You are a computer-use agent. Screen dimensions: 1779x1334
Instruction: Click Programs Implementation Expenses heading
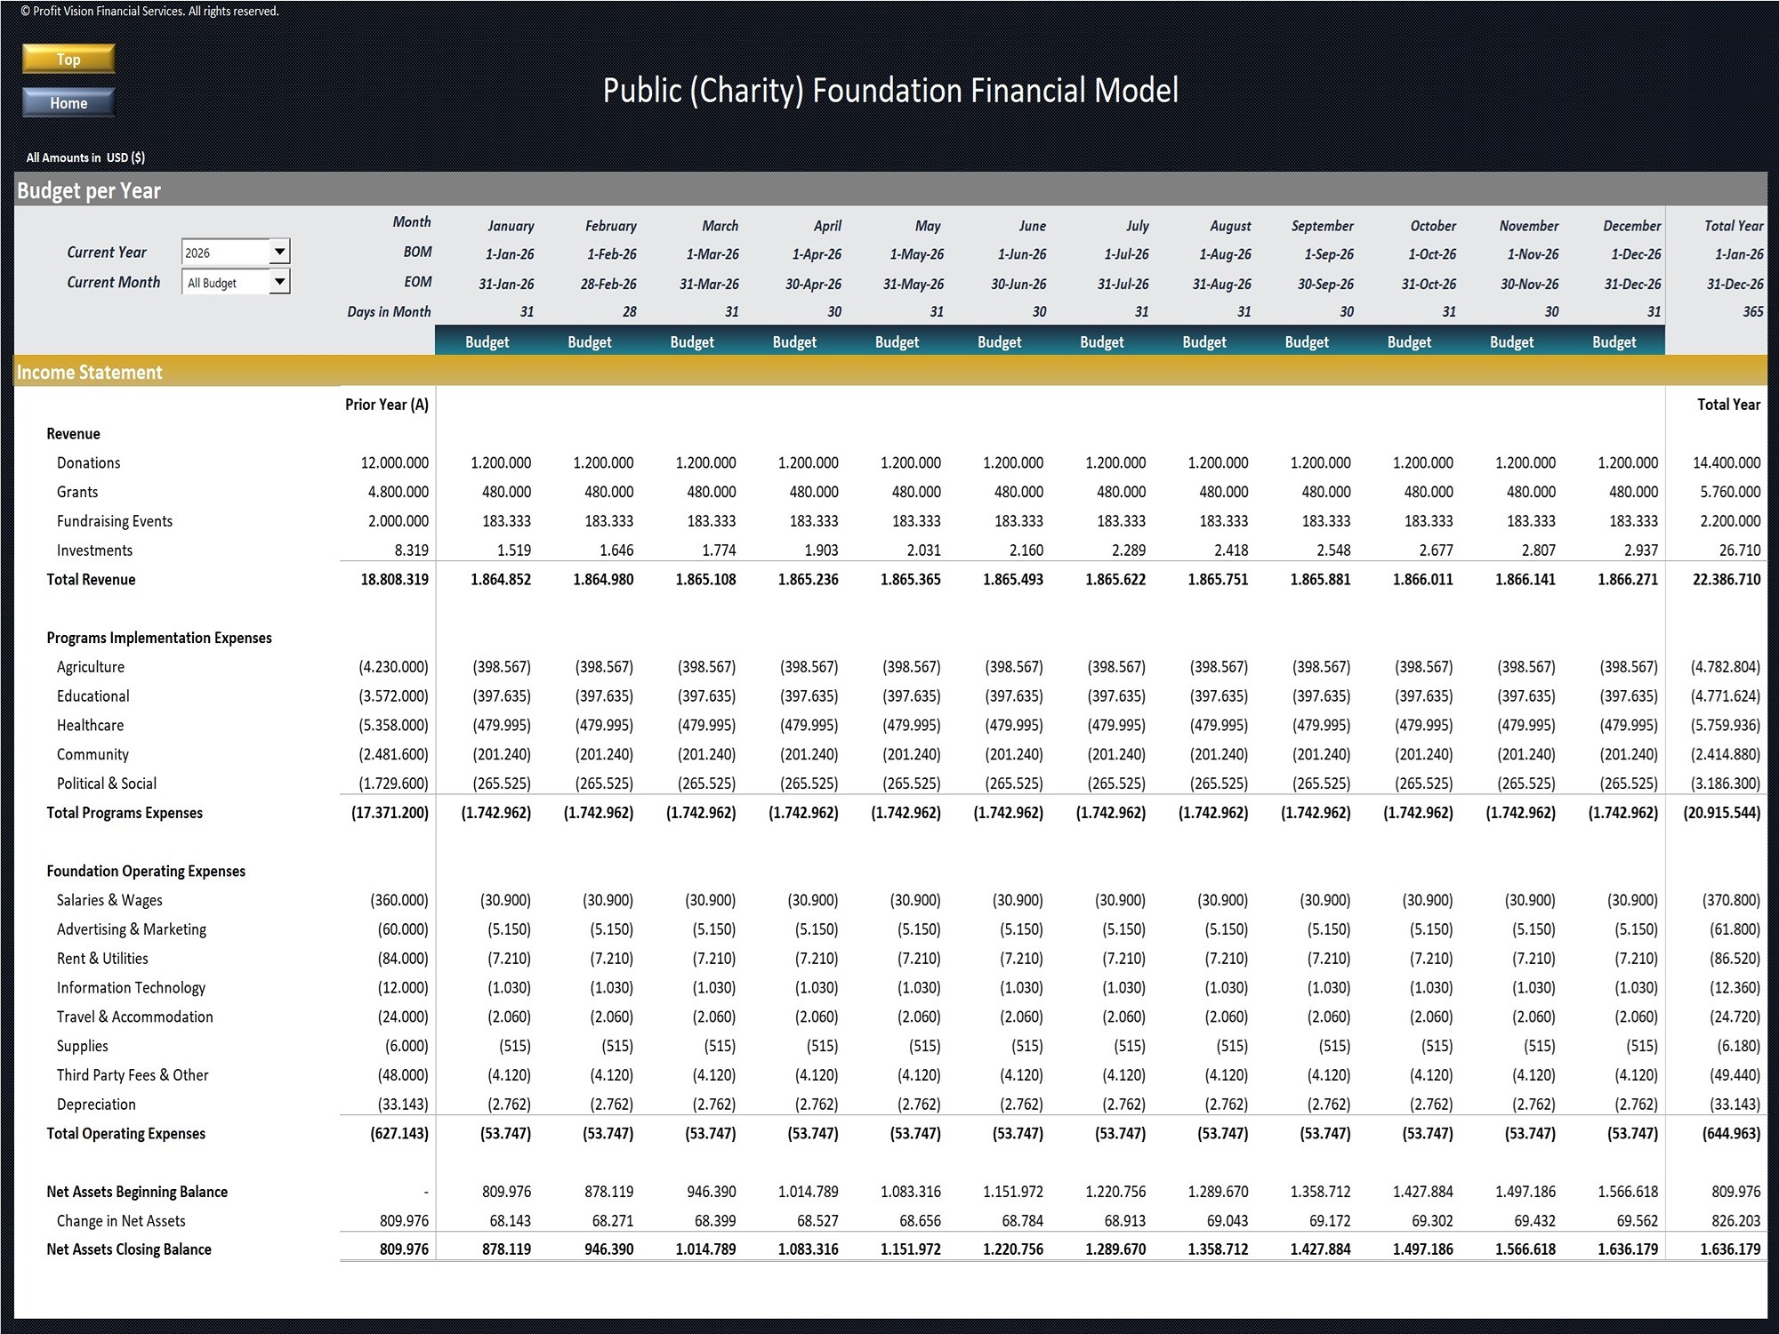tap(159, 638)
